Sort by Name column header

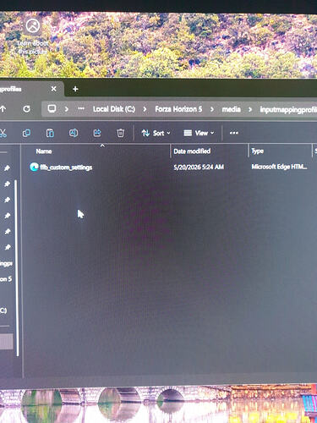[x=44, y=151]
